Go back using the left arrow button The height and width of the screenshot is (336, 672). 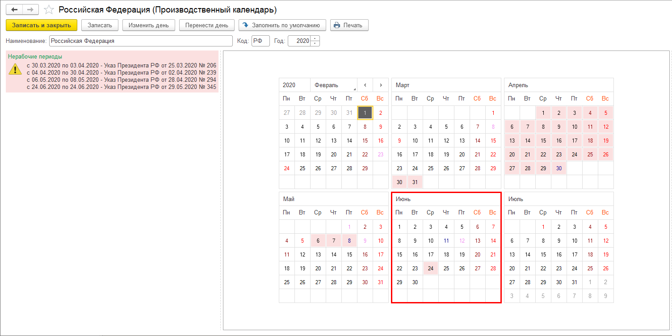coord(14,9)
